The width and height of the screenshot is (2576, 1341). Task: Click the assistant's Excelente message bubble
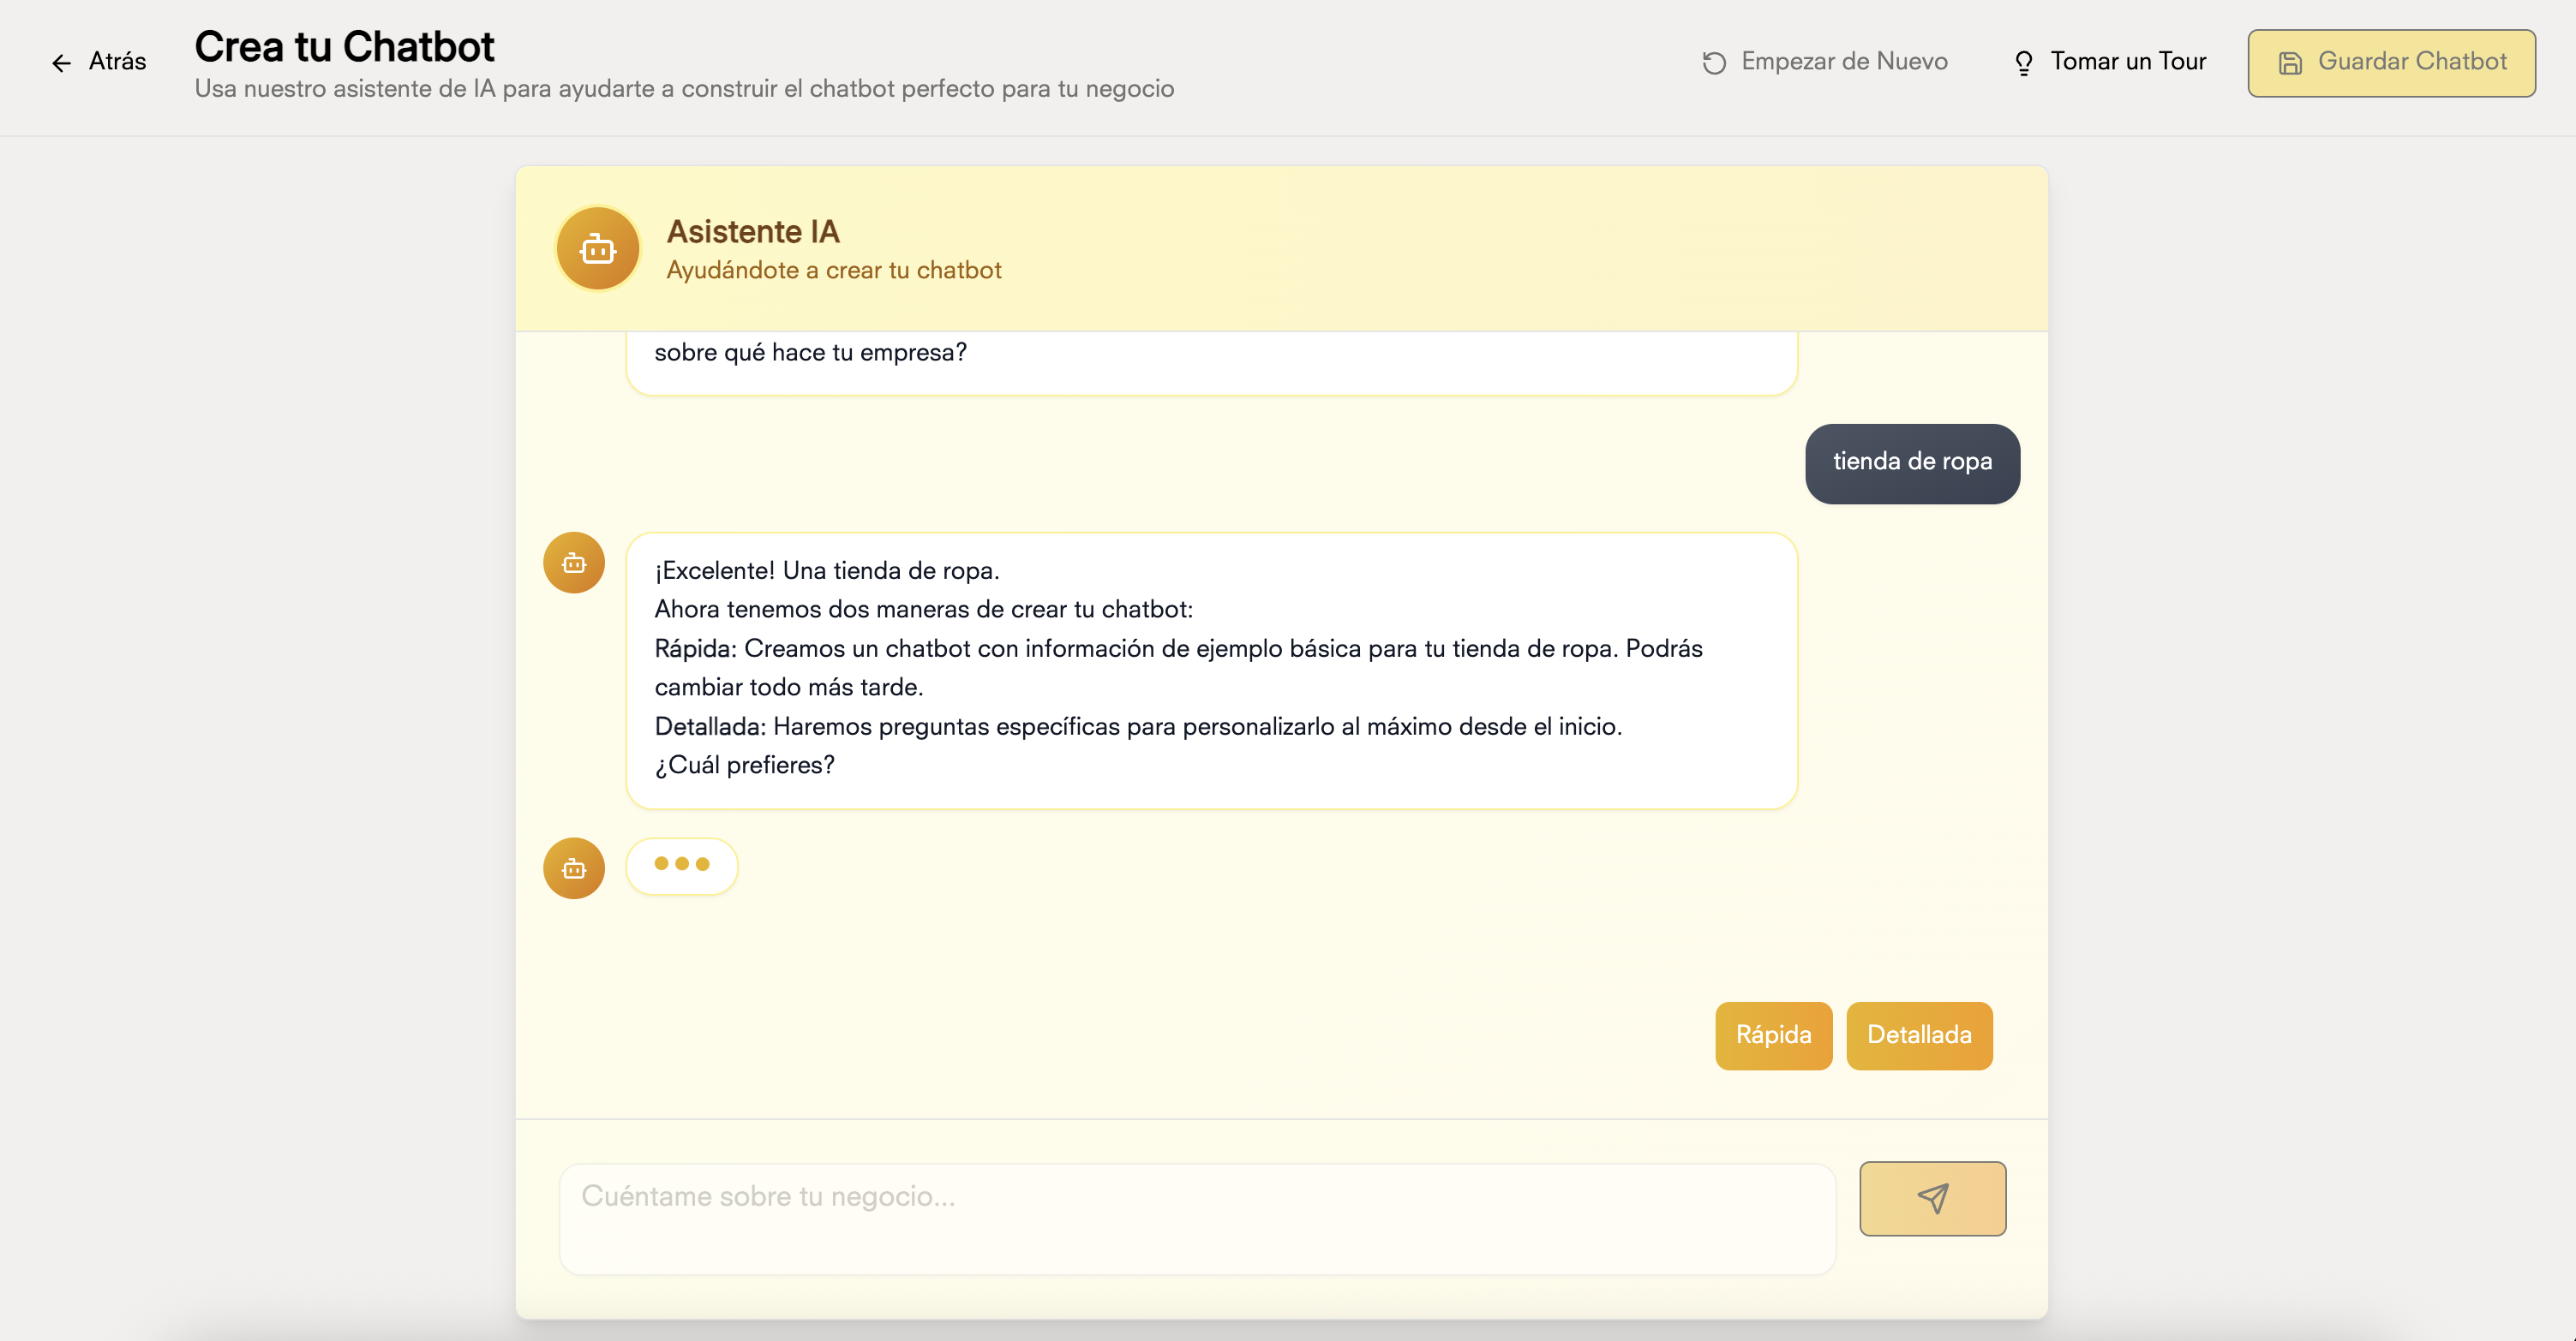pos(1210,670)
